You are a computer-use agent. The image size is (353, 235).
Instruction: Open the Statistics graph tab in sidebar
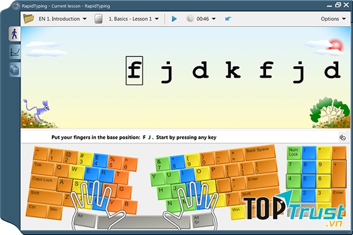[15, 52]
